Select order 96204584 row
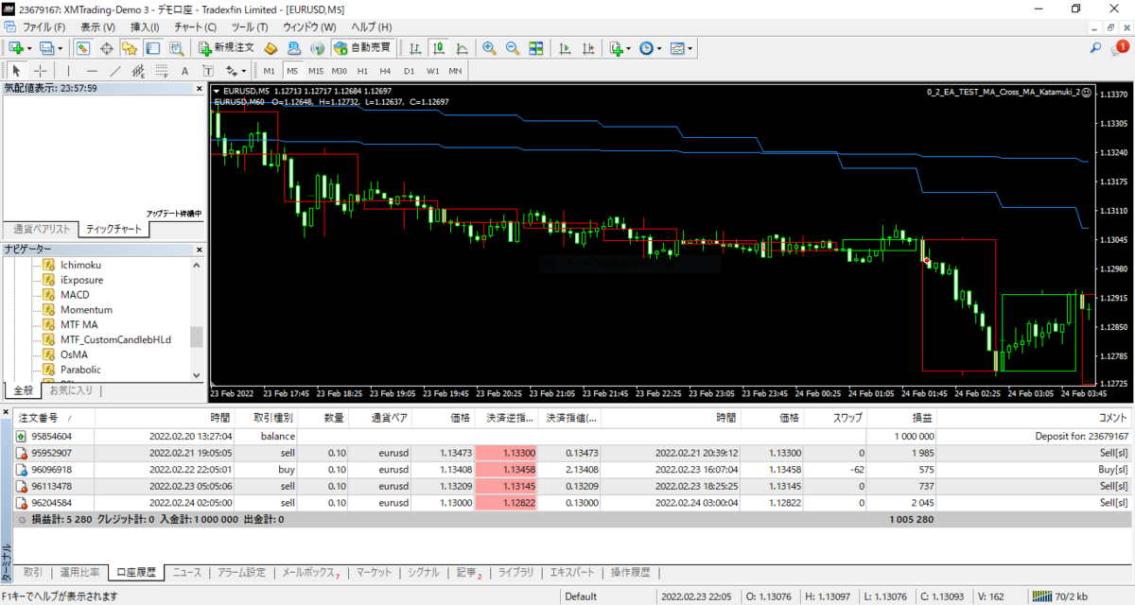The width and height of the screenshot is (1135, 605). [x=573, y=502]
